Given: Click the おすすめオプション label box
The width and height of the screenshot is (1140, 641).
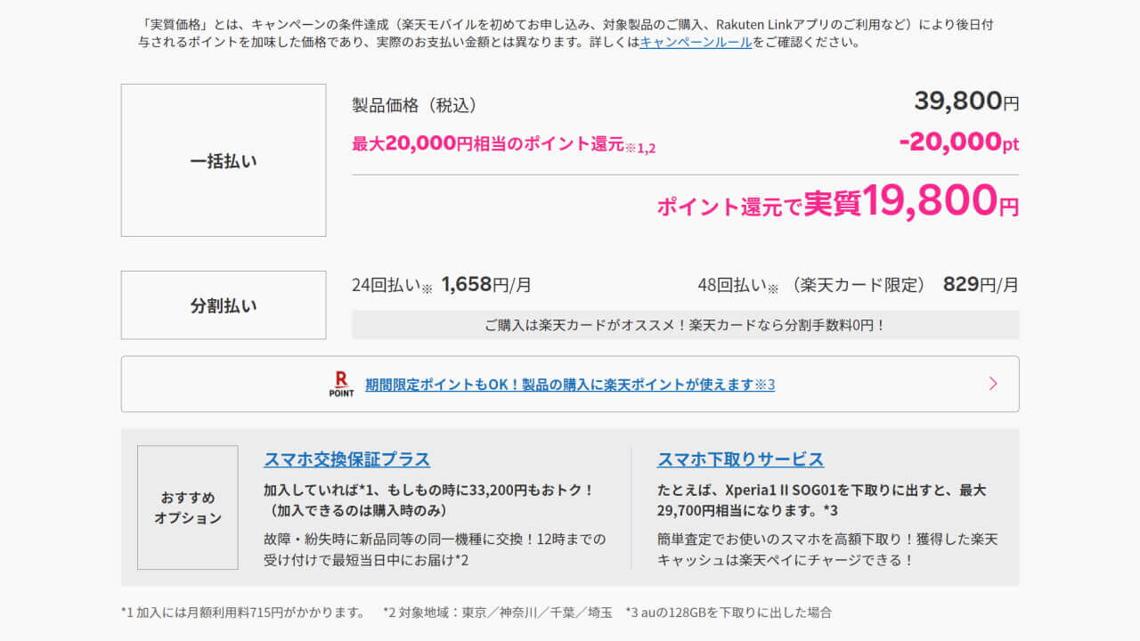Looking at the screenshot, I should coord(187,507).
